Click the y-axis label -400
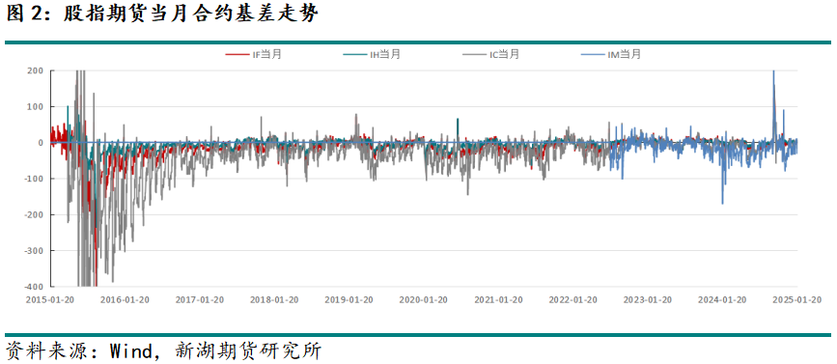The width and height of the screenshot is (837, 364). click(x=35, y=287)
